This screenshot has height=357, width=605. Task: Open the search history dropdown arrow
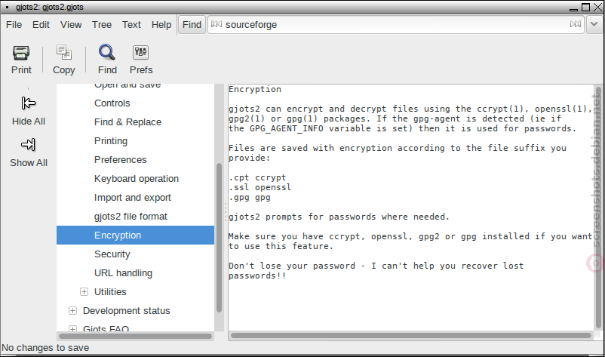tap(594, 25)
